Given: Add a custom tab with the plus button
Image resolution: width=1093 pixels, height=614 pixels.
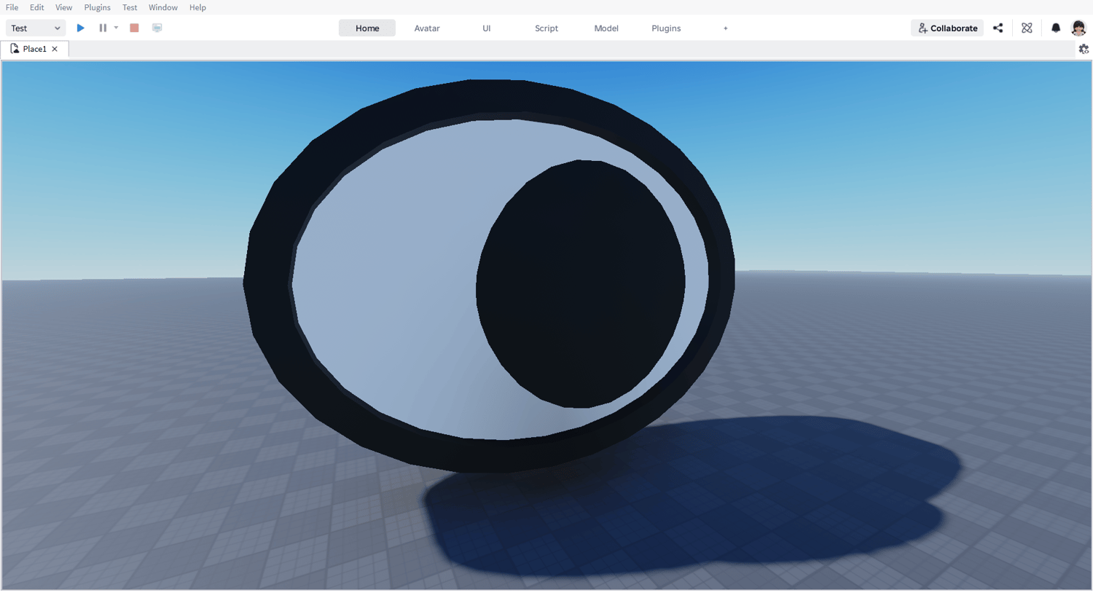Looking at the screenshot, I should click(x=726, y=28).
